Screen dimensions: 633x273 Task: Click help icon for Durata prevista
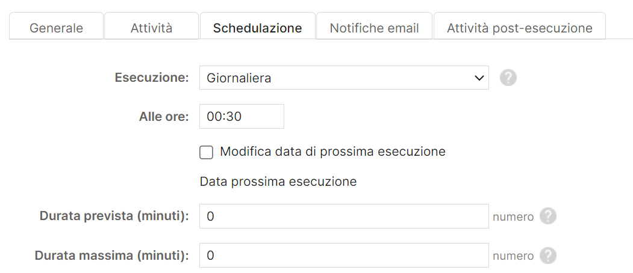(547, 216)
